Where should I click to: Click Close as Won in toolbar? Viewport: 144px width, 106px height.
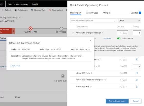coord(38,10)
